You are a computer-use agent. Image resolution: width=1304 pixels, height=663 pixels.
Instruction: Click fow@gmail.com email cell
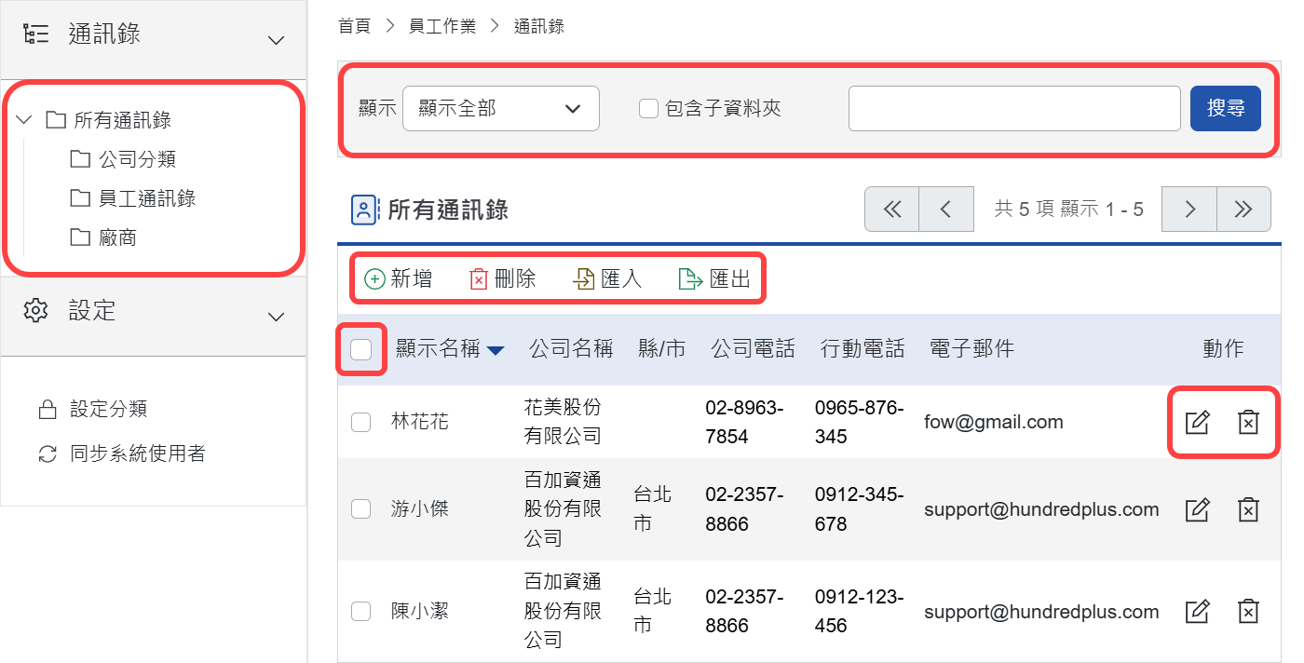coord(994,423)
